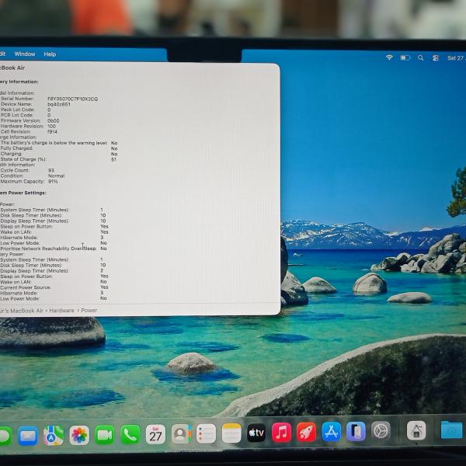Click the 'Prioritise Network Reachability Over Sleep:' label

48,249
